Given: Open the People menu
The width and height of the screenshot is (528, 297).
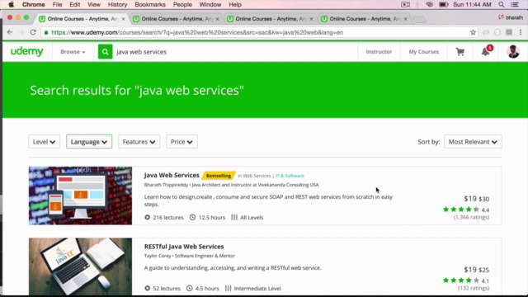Looking at the screenshot, I should (182, 5).
